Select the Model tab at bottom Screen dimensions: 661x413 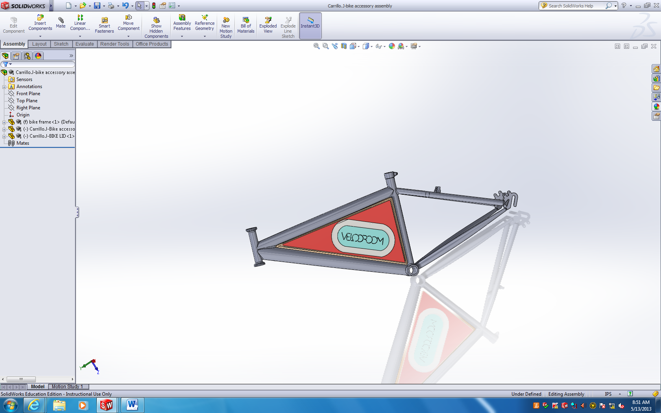pos(38,387)
